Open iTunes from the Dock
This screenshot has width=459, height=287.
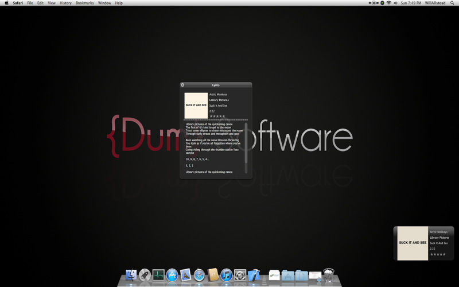226,276
